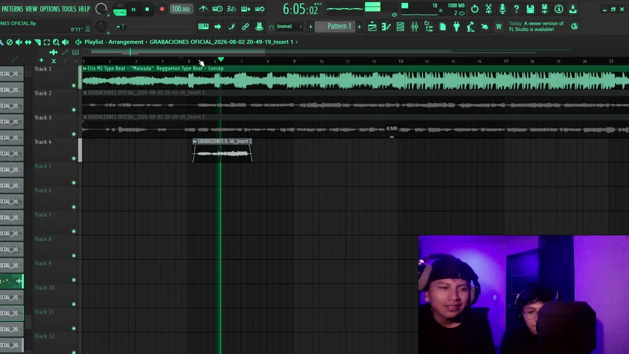Click the Select tool in playlist toolbar
This screenshot has height=354, width=629.
[47, 42]
